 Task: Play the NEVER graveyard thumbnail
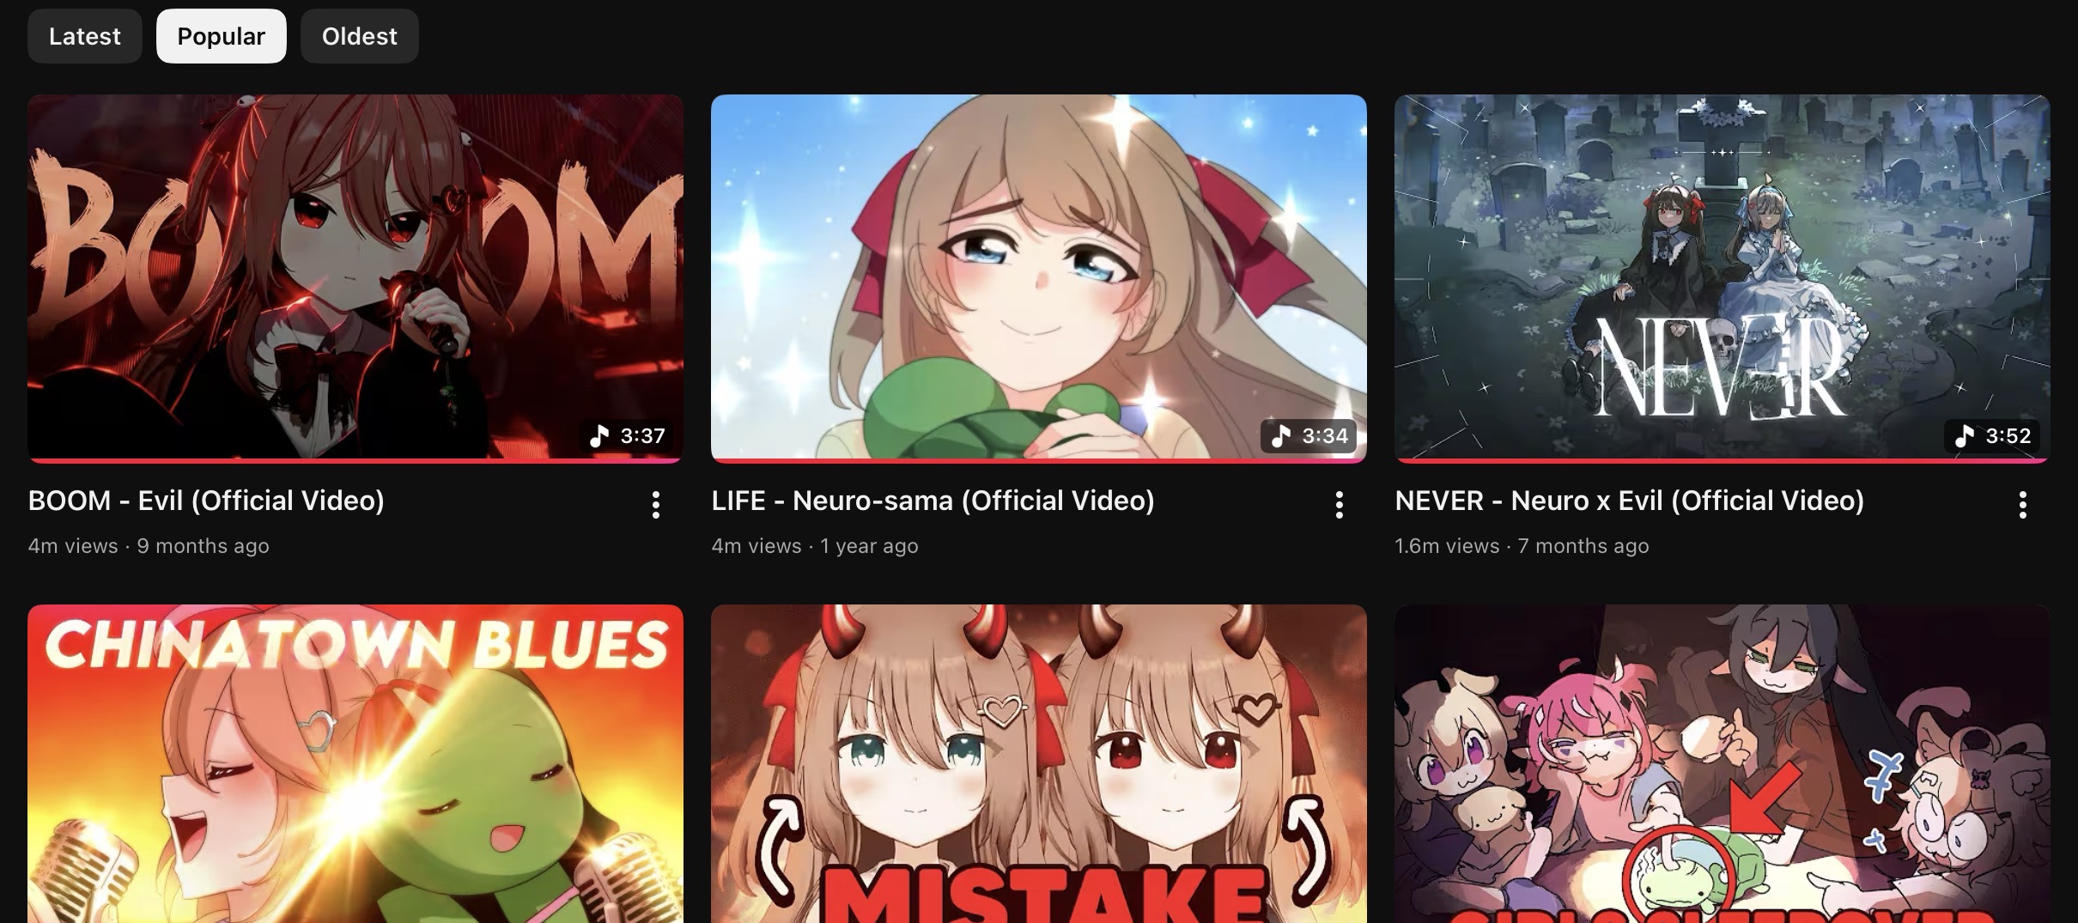1723,278
